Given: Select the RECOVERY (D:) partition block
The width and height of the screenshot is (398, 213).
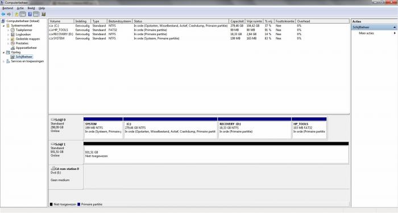Looking at the screenshot, I should point(254,128).
